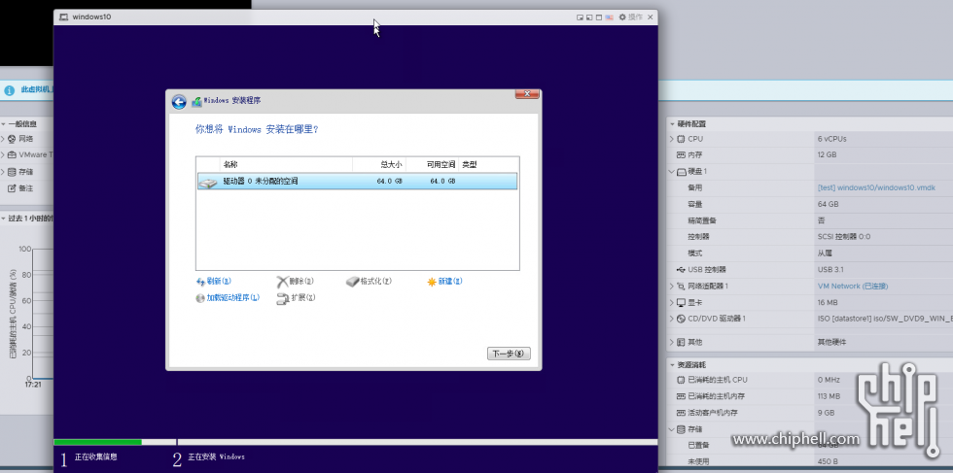This screenshot has height=473, width=953.
Task: Click the CPU chip icon in hardware list
Action: (681, 139)
